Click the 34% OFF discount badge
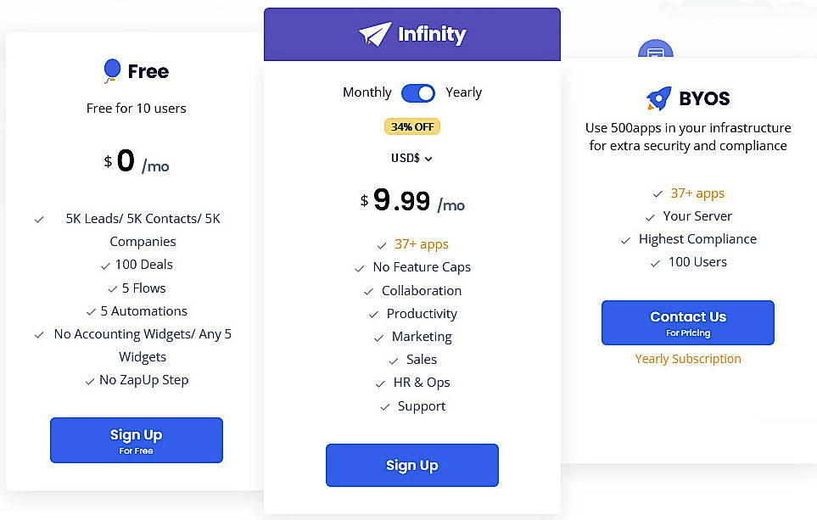 (x=412, y=127)
